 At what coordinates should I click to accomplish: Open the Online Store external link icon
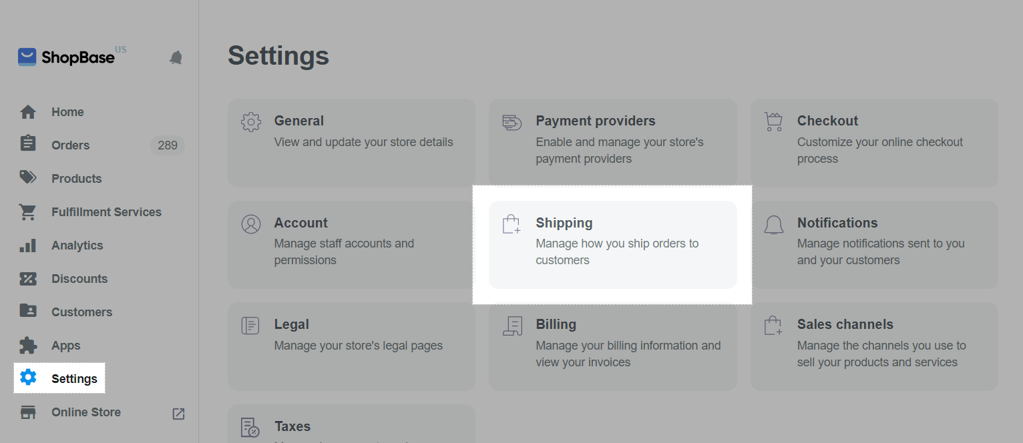click(x=178, y=414)
